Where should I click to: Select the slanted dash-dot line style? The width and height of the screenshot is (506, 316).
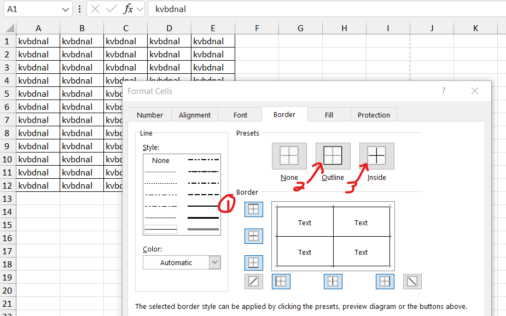pos(203,172)
